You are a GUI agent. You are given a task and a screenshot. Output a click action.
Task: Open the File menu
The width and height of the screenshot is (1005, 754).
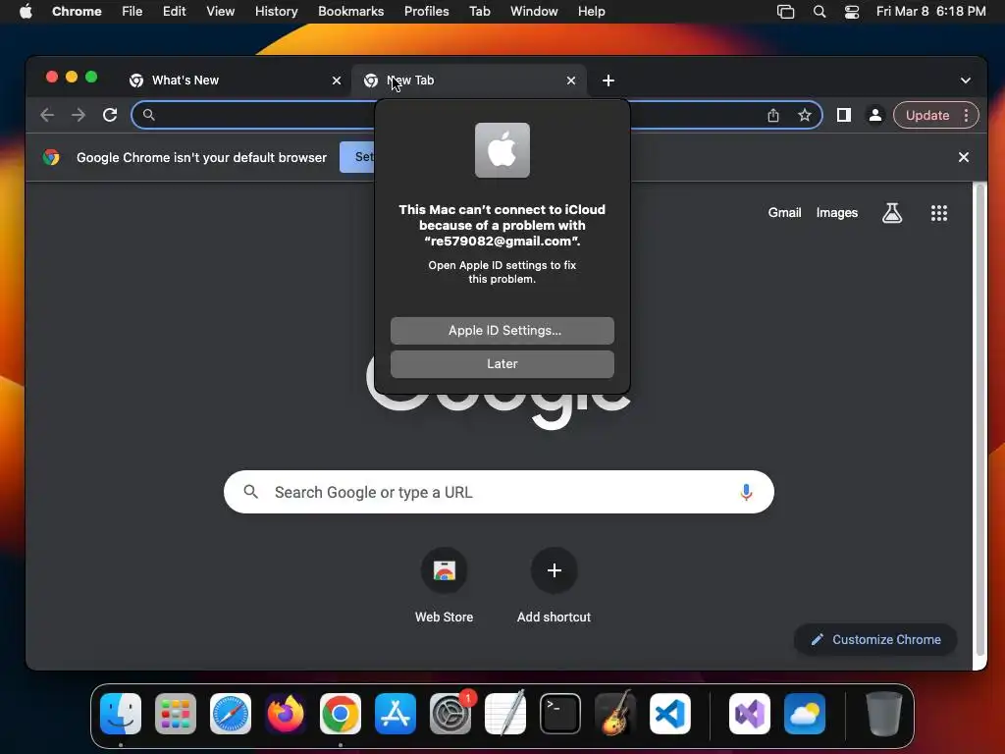(x=132, y=11)
